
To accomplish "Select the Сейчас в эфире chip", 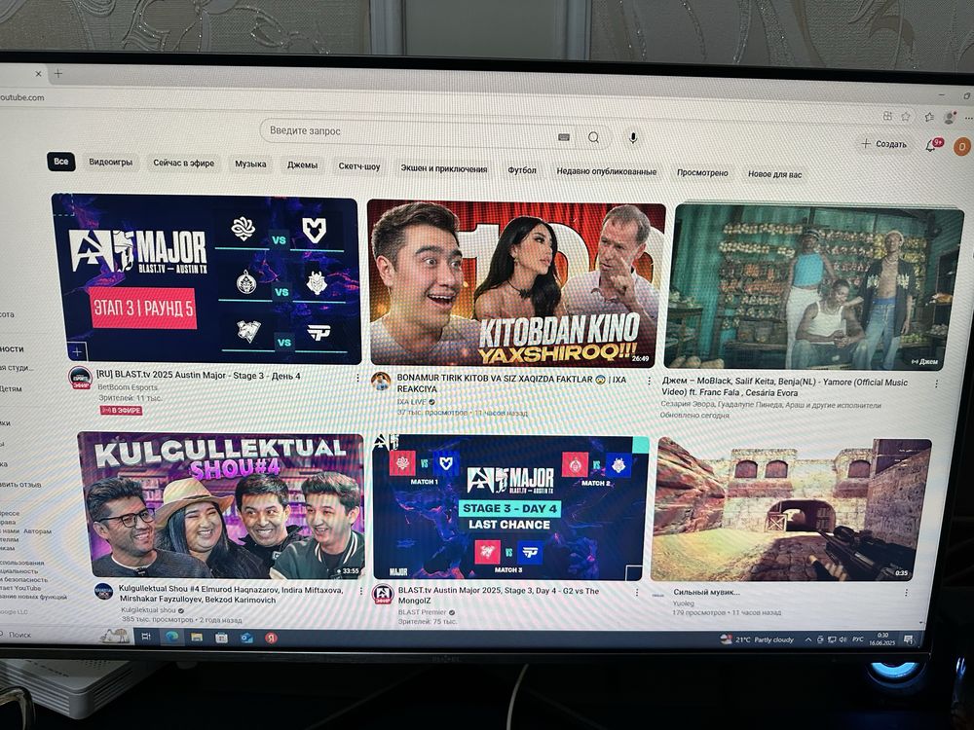I will coord(184,164).
